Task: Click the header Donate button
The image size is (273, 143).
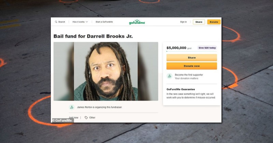Action: click(214, 22)
